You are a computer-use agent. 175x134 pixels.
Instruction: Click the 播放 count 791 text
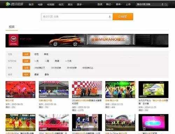tap(44, 107)
